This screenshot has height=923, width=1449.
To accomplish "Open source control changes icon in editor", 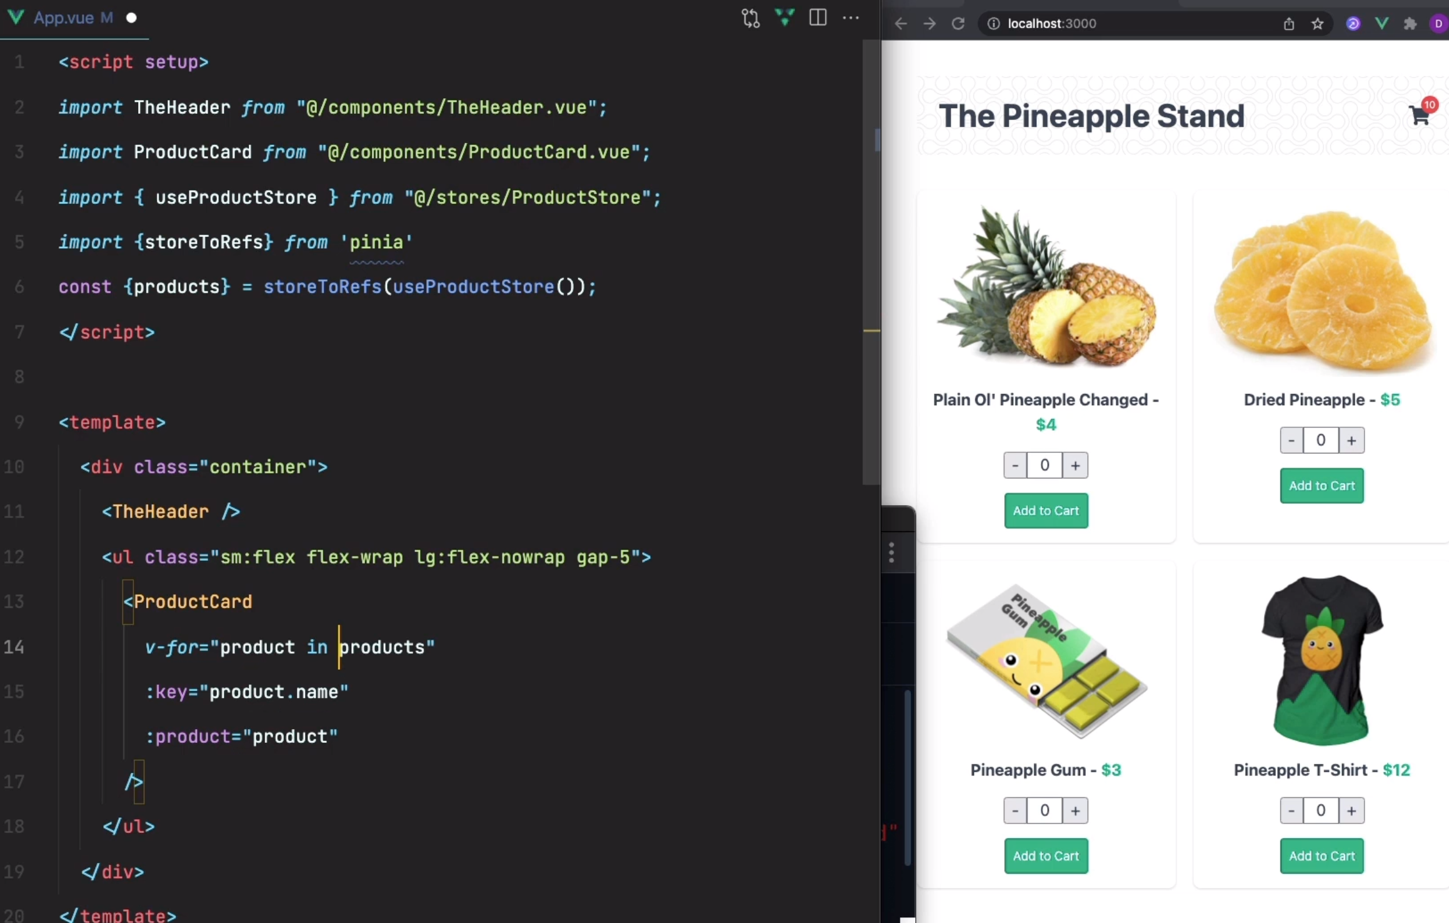I will pos(751,18).
